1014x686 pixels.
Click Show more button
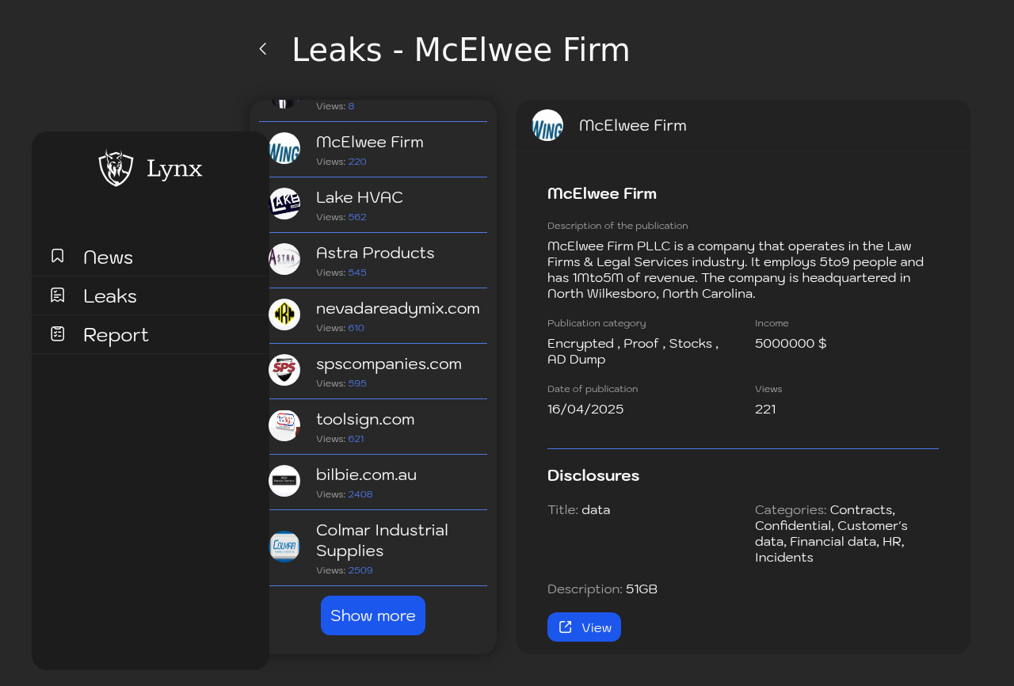[x=373, y=615]
